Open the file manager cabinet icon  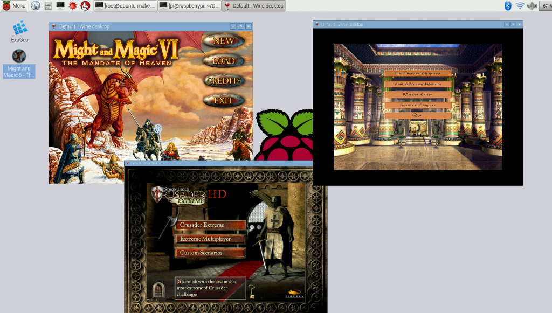pyautogui.click(x=48, y=5)
